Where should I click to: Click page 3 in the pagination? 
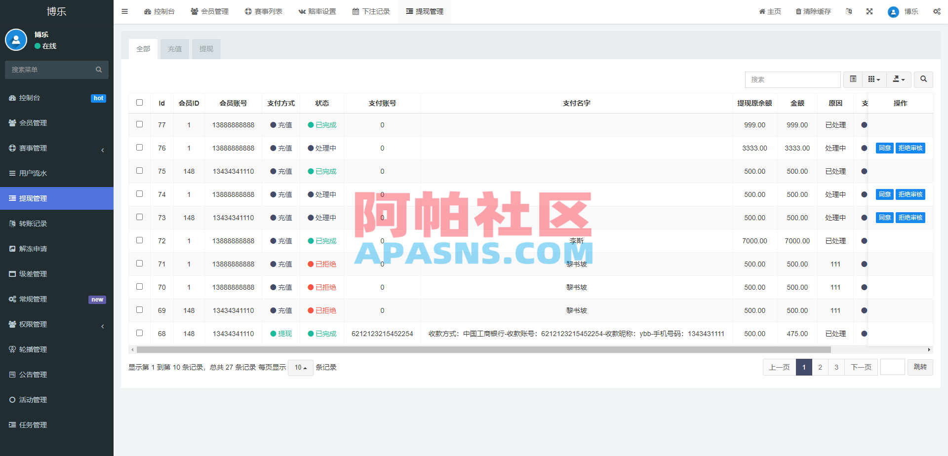coord(836,367)
